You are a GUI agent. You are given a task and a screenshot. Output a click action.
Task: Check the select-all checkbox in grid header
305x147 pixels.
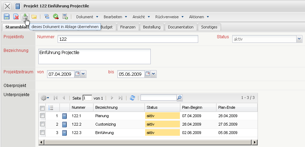[43, 108]
